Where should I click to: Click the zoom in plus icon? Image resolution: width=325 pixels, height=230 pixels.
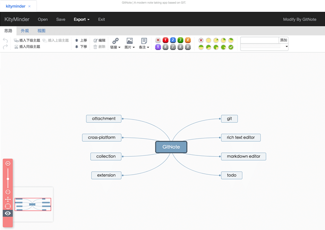(x=8, y=163)
